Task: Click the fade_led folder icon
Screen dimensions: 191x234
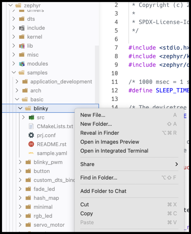Action: point(28,189)
